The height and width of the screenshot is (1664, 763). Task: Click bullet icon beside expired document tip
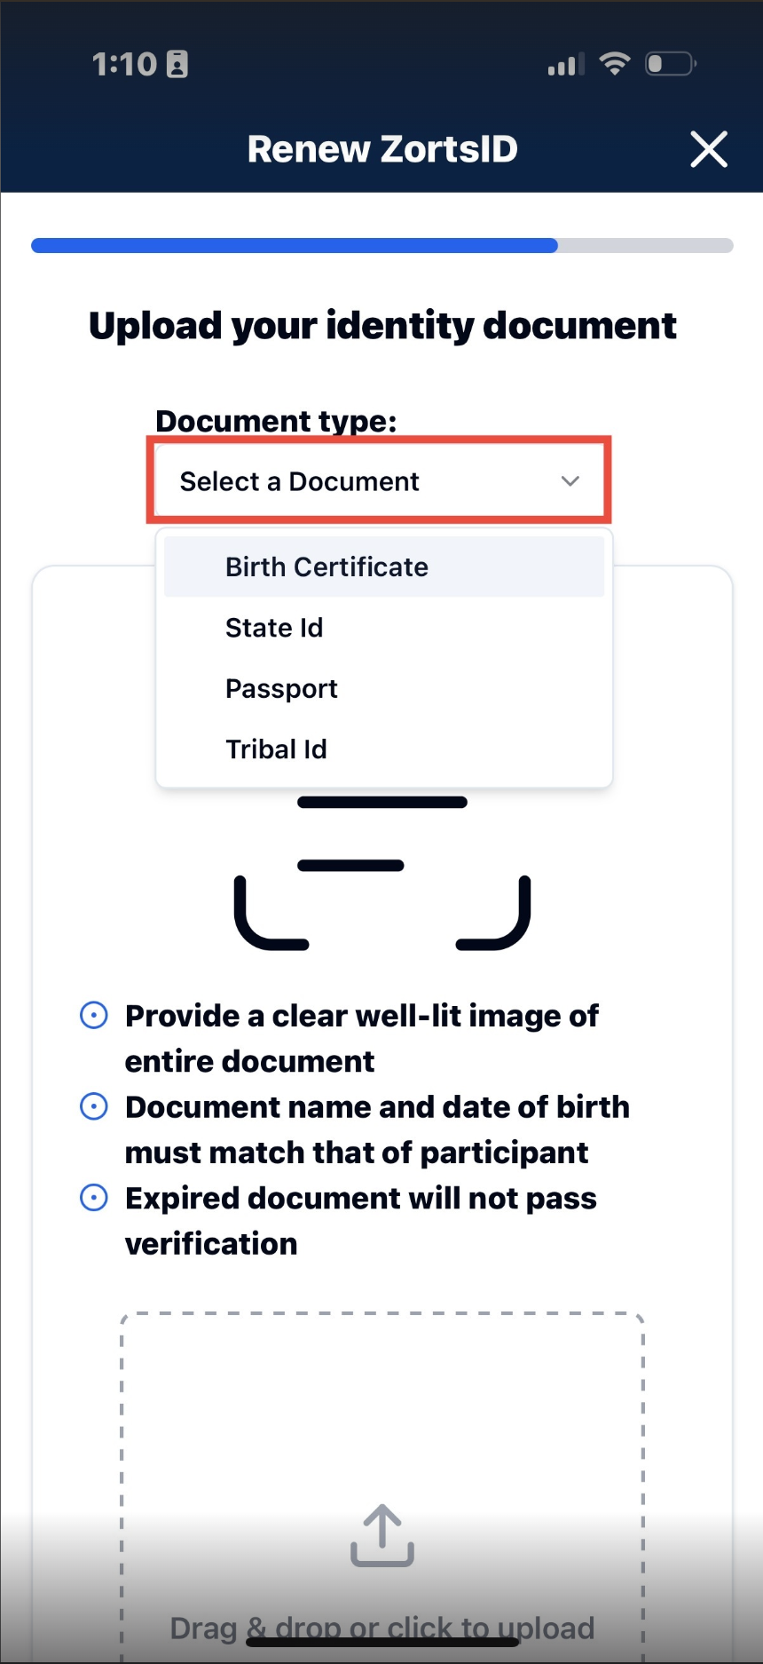[x=94, y=1198]
